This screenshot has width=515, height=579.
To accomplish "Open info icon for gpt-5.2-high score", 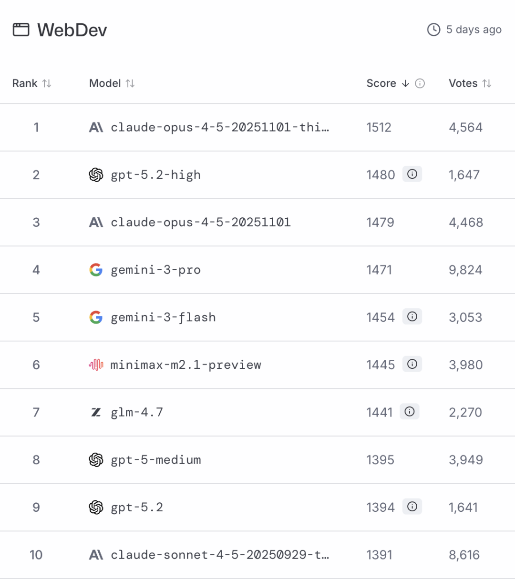I will (412, 174).
